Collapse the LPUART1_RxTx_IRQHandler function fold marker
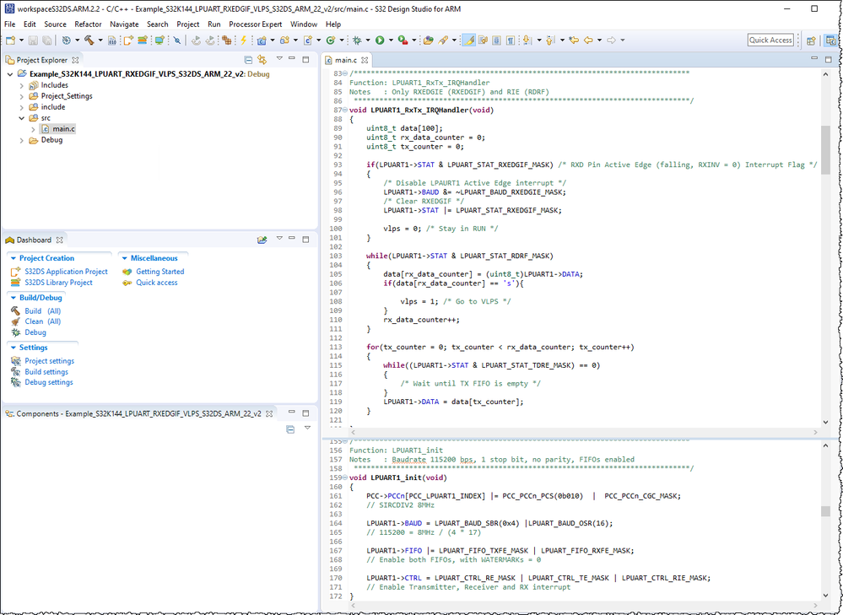 (x=344, y=111)
